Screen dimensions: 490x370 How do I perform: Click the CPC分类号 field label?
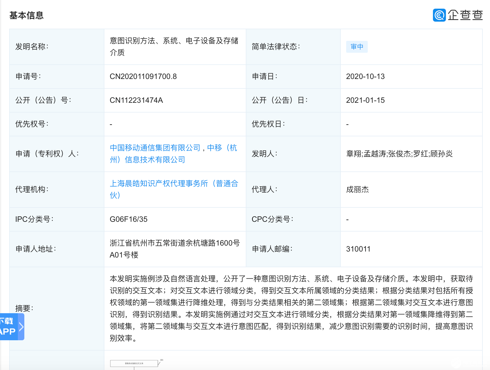(x=272, y=219)
